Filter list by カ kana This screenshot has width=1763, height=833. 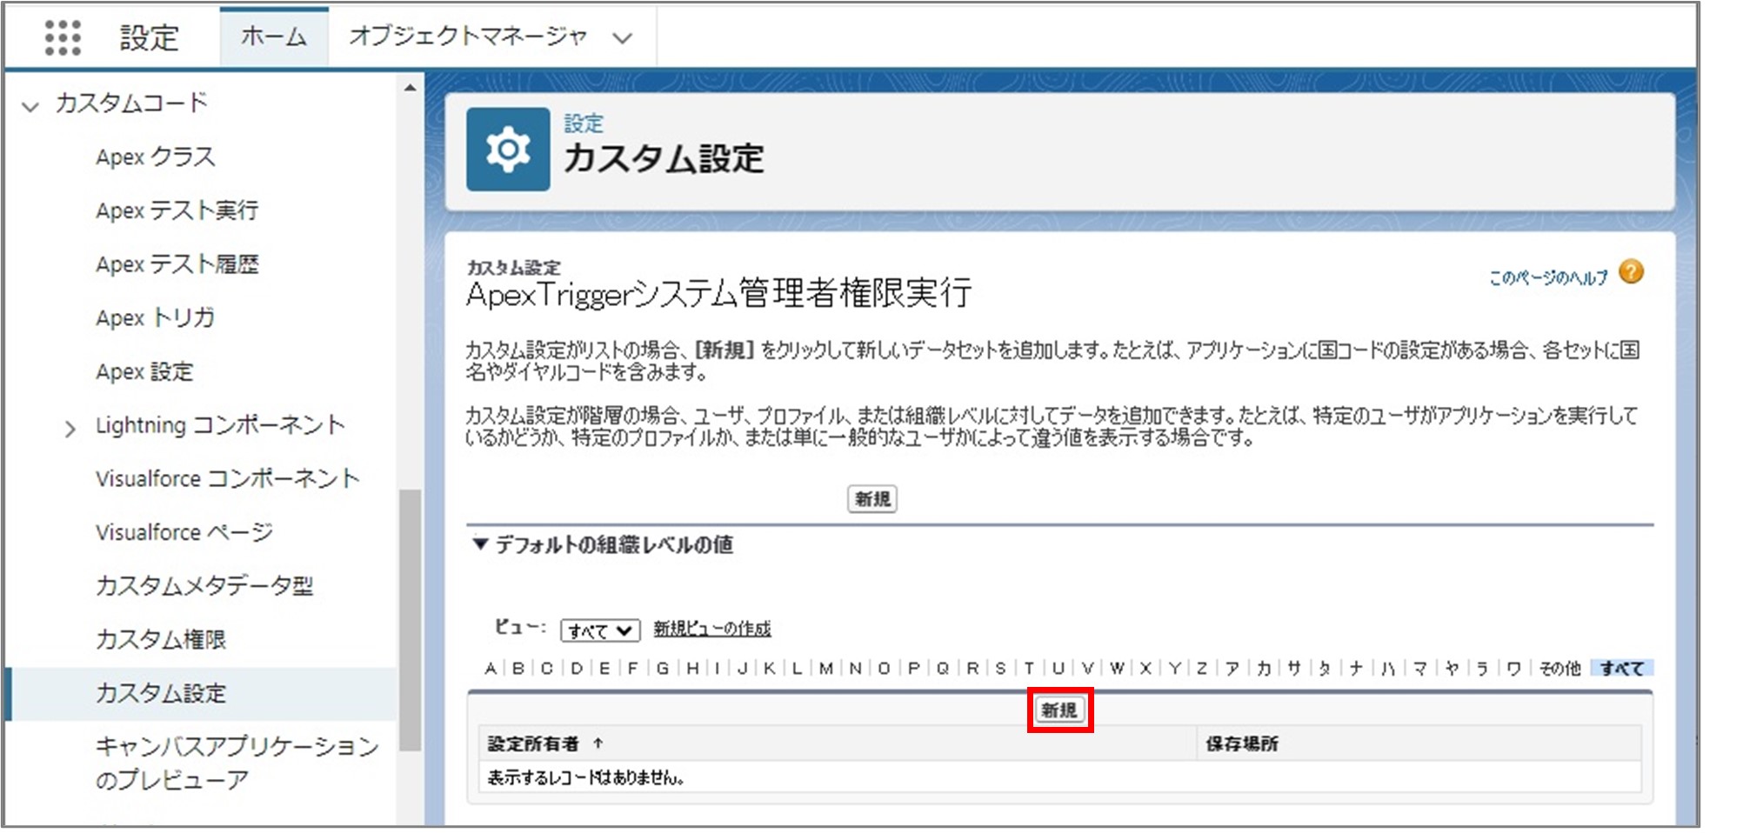(x=1264, y=669)
